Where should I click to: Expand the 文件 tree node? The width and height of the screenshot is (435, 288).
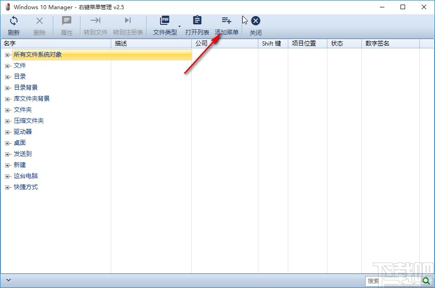coord(7,65)
